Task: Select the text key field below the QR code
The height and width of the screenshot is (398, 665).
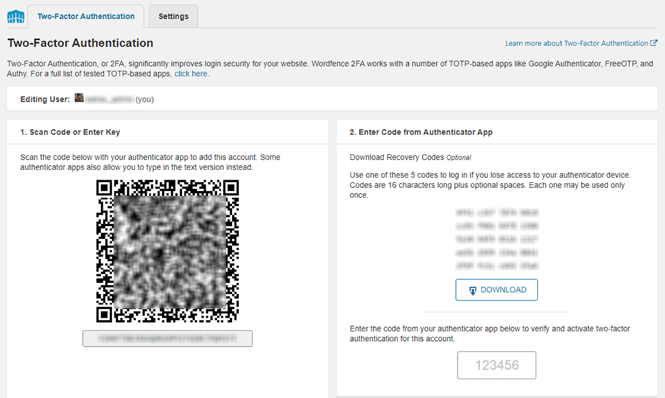Action: click(x=167, y=338)
